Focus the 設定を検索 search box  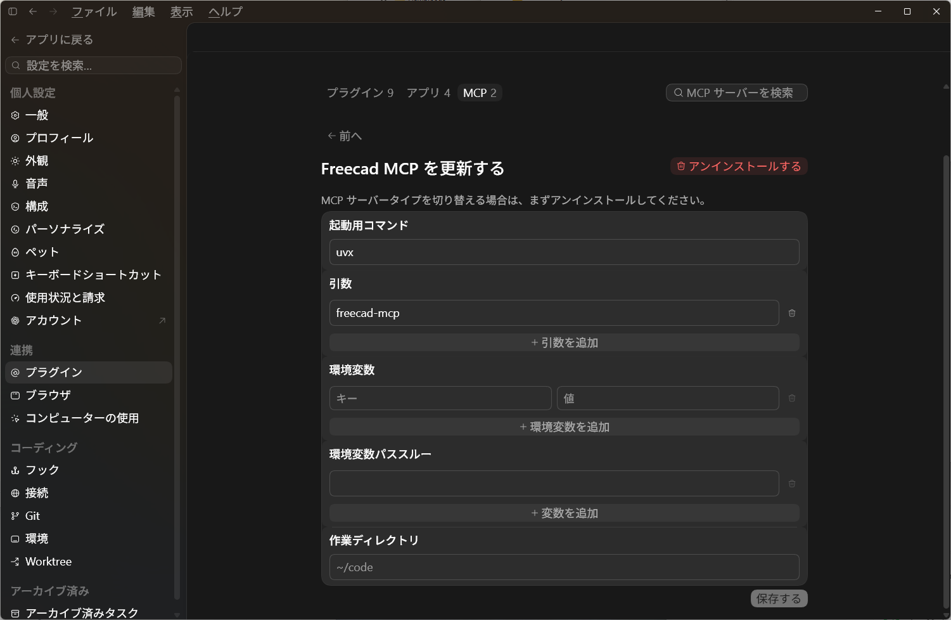tap(93, 65)
